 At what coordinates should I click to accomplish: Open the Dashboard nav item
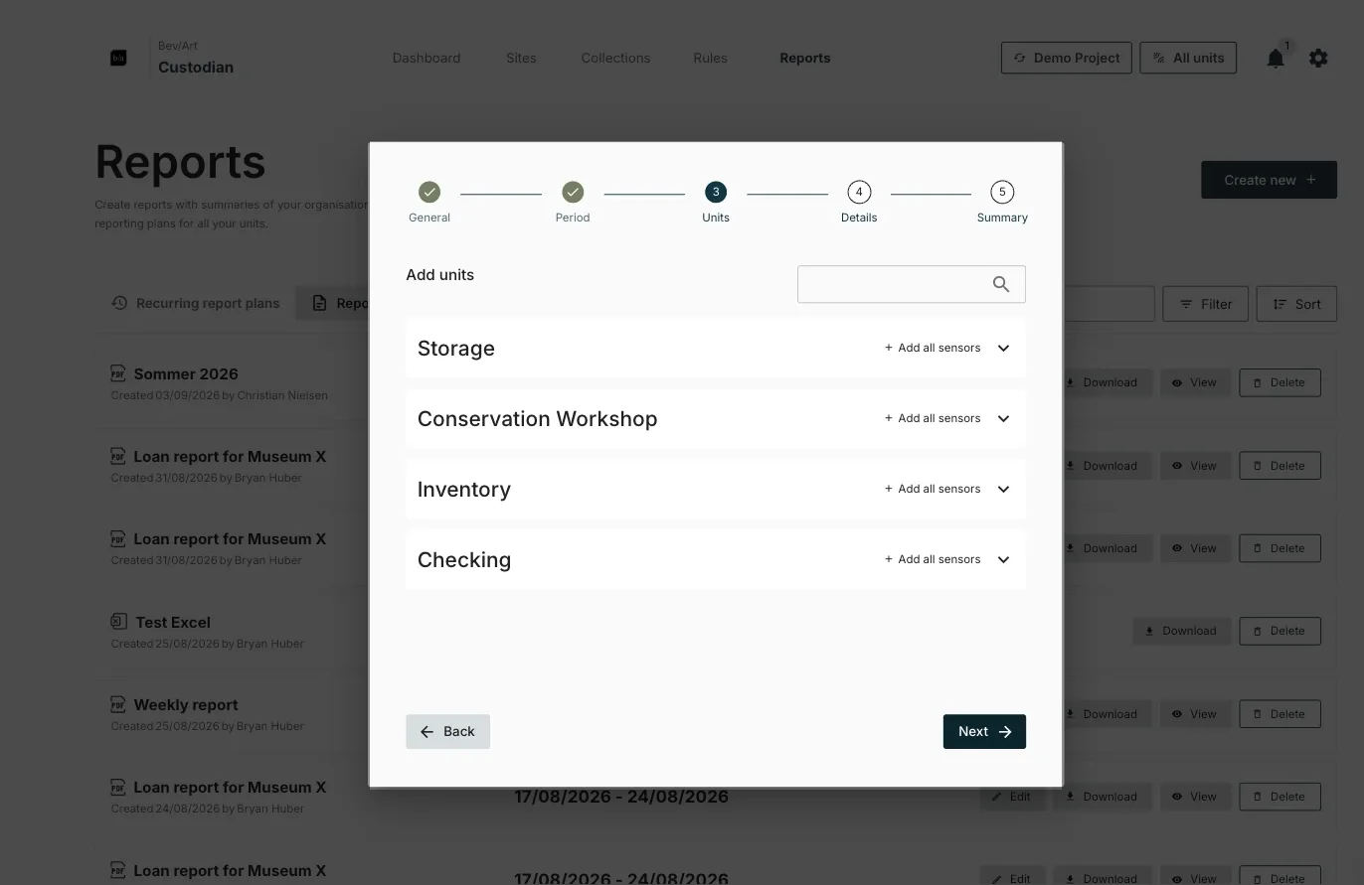point(426,59)
